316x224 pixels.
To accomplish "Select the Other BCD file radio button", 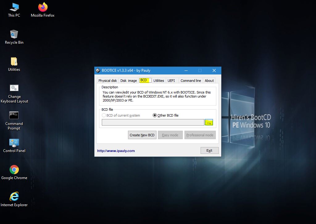I will [x=155, y=115].
